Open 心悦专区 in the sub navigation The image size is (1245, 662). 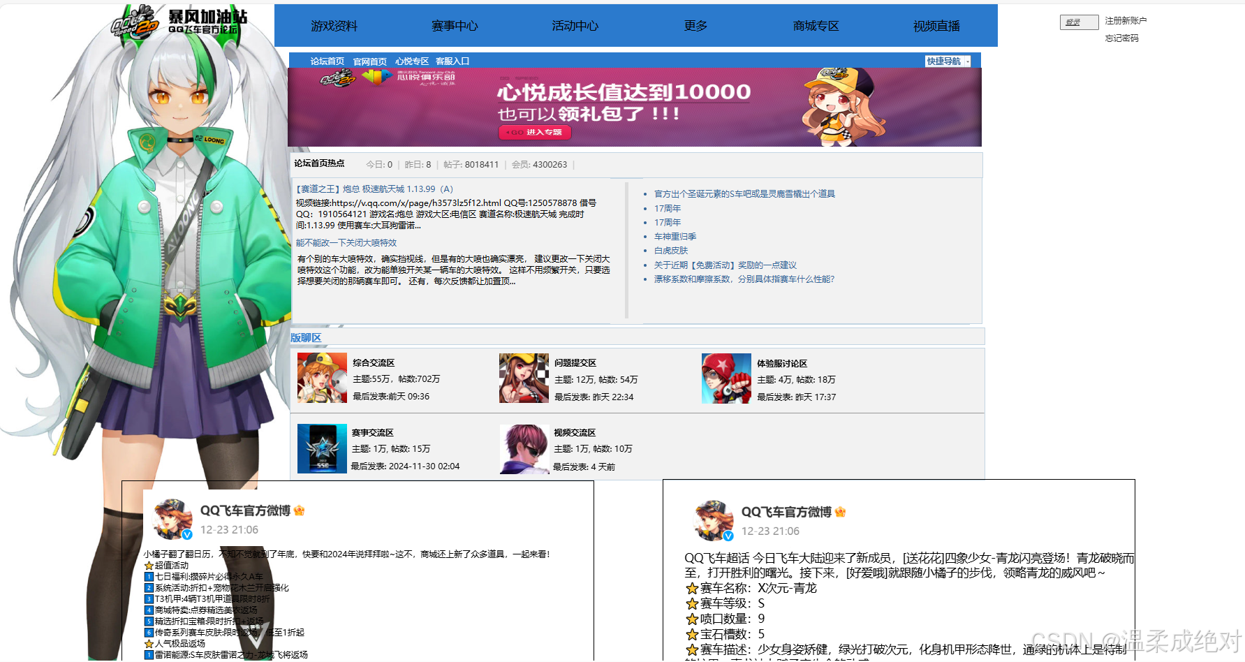pos(412,61)
